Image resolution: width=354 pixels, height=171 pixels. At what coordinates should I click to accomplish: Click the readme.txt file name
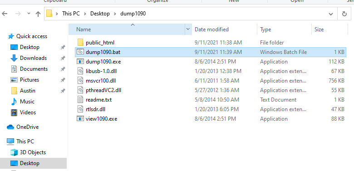coord(98,100)
